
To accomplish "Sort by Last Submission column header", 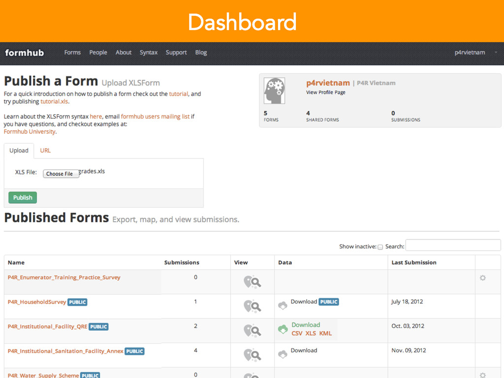I will [413, 262].
